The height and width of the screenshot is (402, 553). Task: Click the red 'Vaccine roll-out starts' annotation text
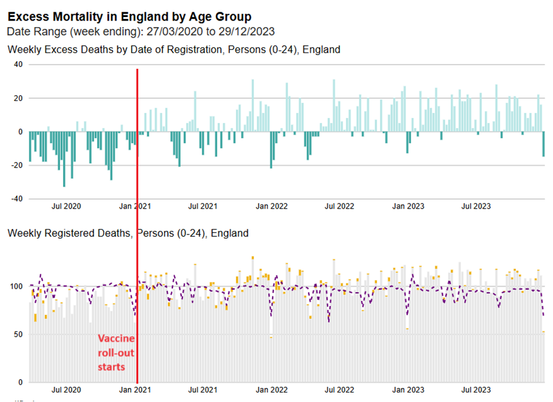click(x=115, y=353)
